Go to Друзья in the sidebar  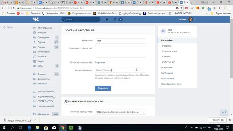41,42
